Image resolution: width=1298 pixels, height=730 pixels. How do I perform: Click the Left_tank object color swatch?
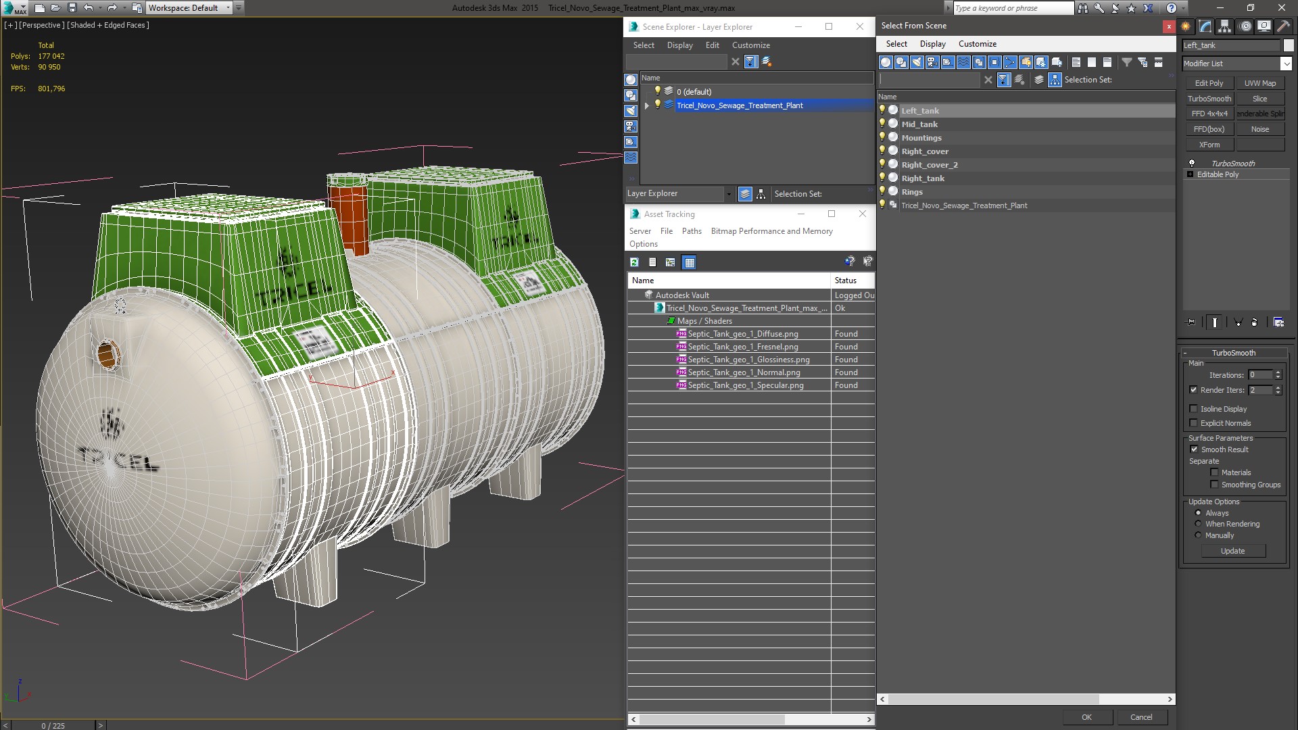click(x=1289, y=45)
